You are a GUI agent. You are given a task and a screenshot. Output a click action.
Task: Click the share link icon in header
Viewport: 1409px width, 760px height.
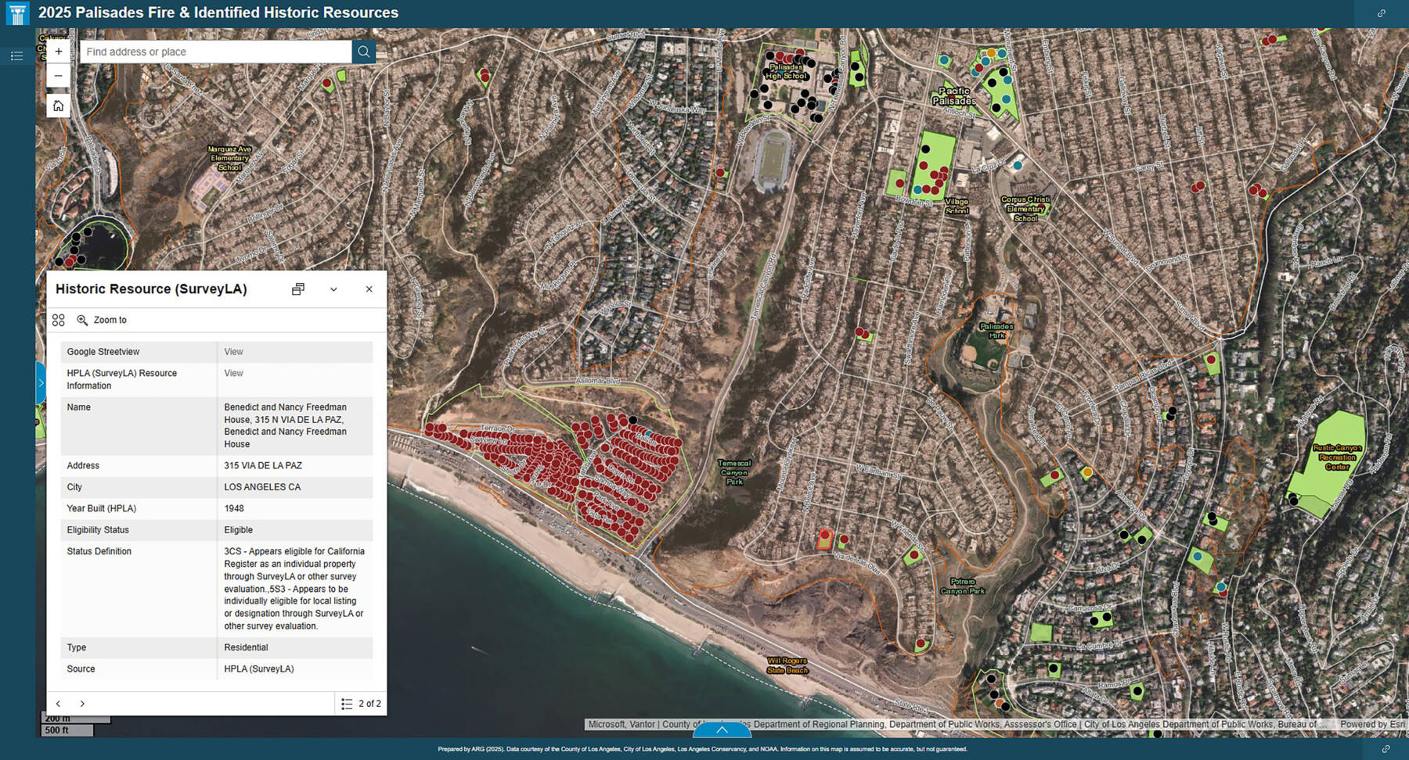point(1382,13)
